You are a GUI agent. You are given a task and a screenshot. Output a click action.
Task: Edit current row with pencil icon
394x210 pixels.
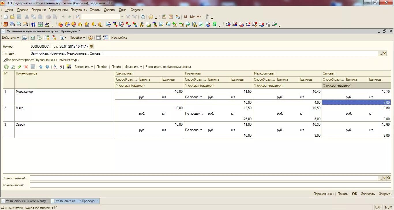(20, 67)
